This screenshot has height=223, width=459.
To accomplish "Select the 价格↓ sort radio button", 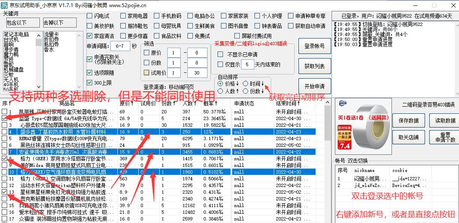I will [220, 84].
